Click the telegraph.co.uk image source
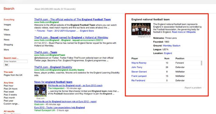Screen dimensions: 216x114 (x=144, y=37)
